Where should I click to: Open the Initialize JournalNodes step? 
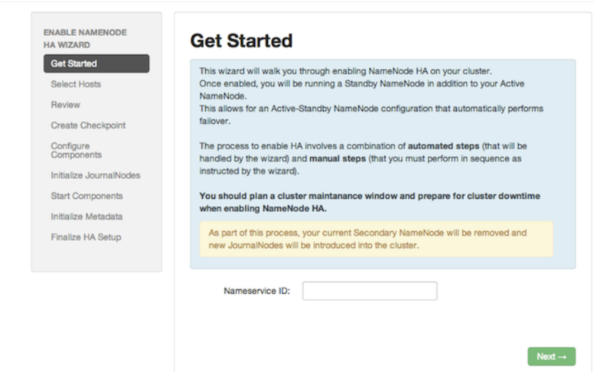pyautogui.click(x=95, y=175)
